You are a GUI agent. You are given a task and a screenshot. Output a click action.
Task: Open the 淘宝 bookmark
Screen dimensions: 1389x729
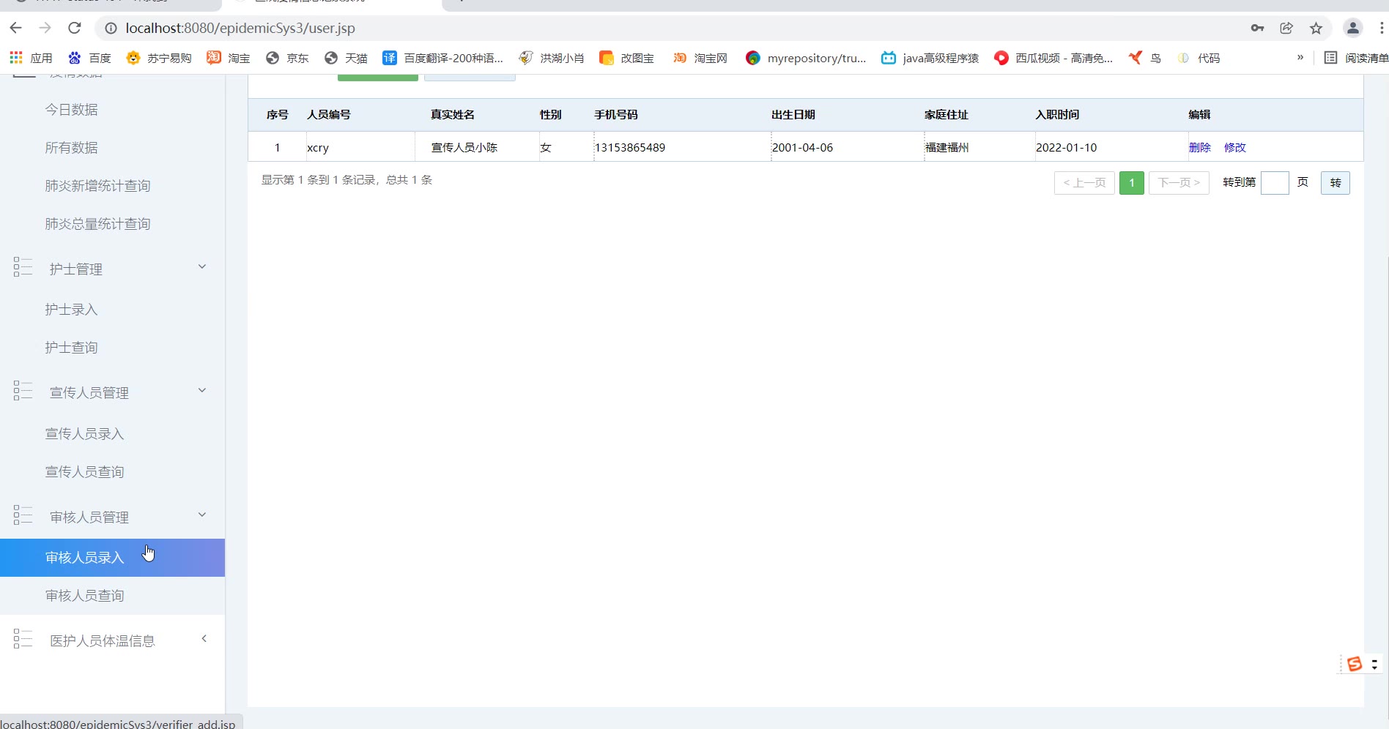tap(229, 58)
